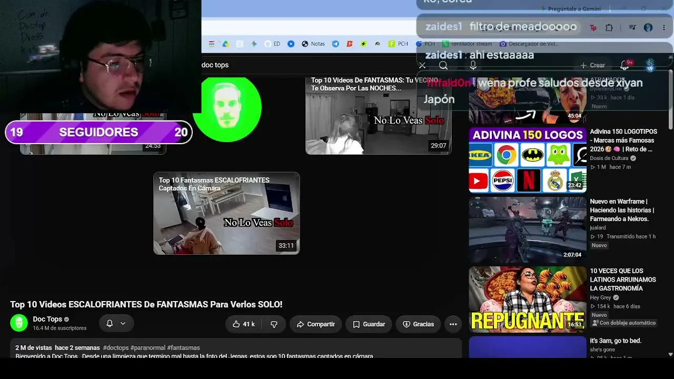Click the red Tp extension icon
This screenshot has height=379, width=674.
pos(593,27)
